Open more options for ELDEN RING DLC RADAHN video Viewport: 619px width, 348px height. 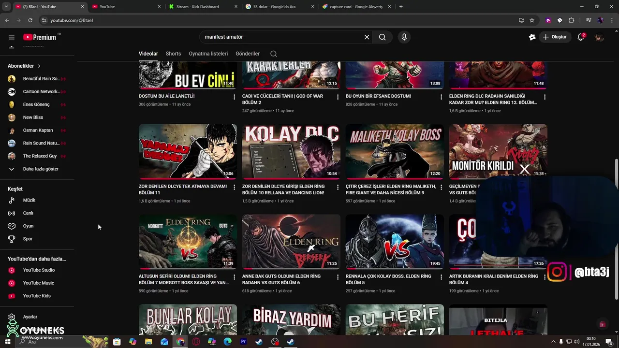coord(545,97)
